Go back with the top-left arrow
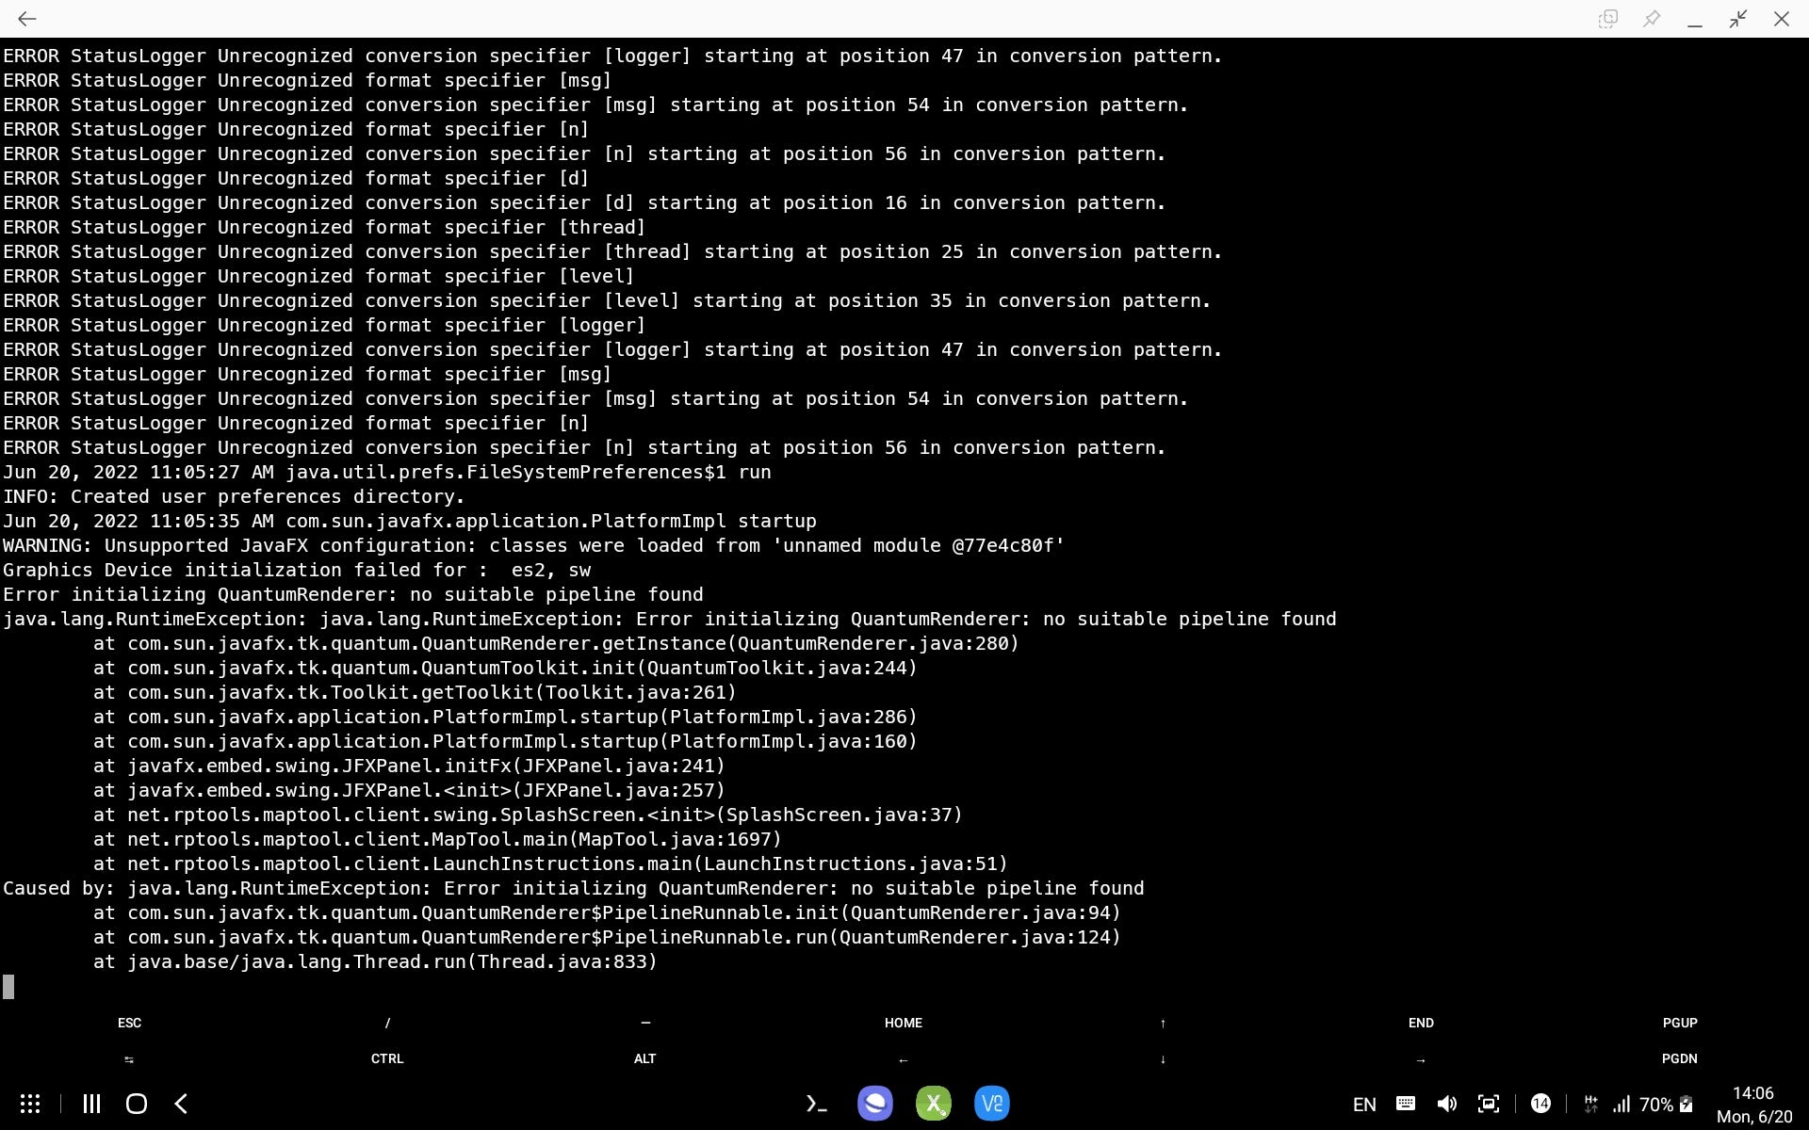 (x=27, y=19)
